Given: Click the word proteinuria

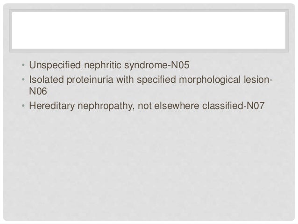Looking at the screenshot, I should point(90,80).
